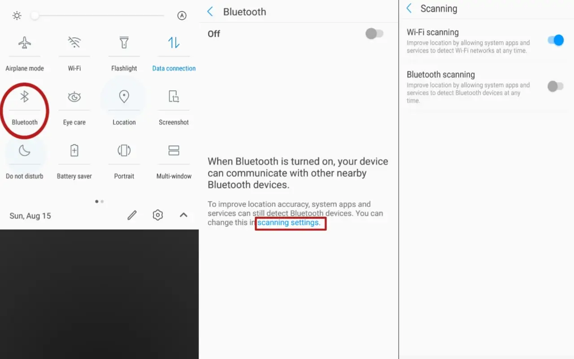
Task: Collapse the quick settings panel with the up chevron
Action: (x=183, y=215)
